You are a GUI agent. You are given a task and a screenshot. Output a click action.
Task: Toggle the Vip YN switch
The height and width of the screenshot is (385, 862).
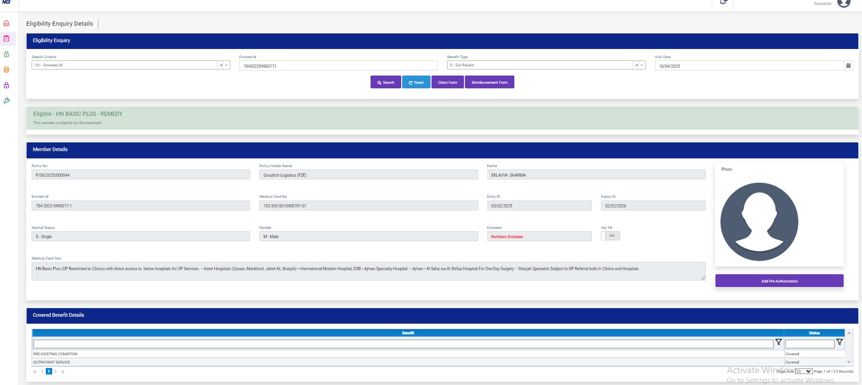click(610, 236)
